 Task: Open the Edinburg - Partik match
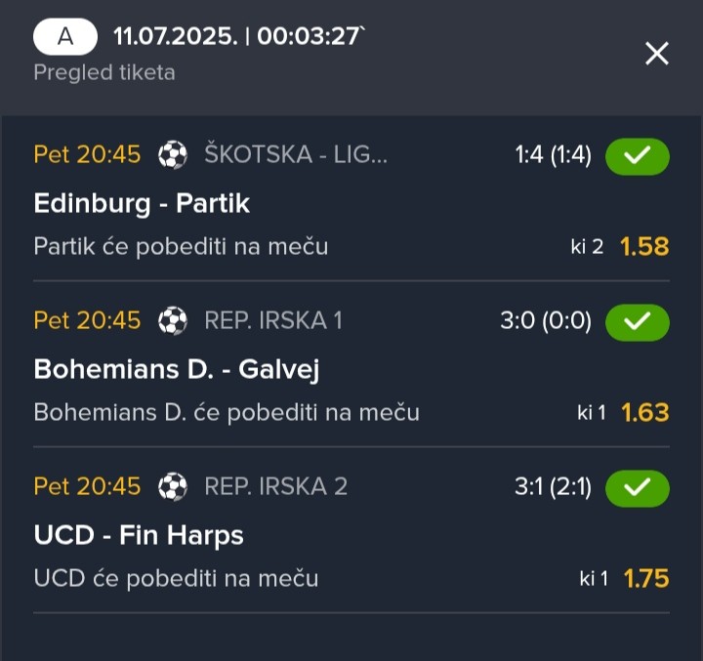pyautogui.click(x=142, y=203)
